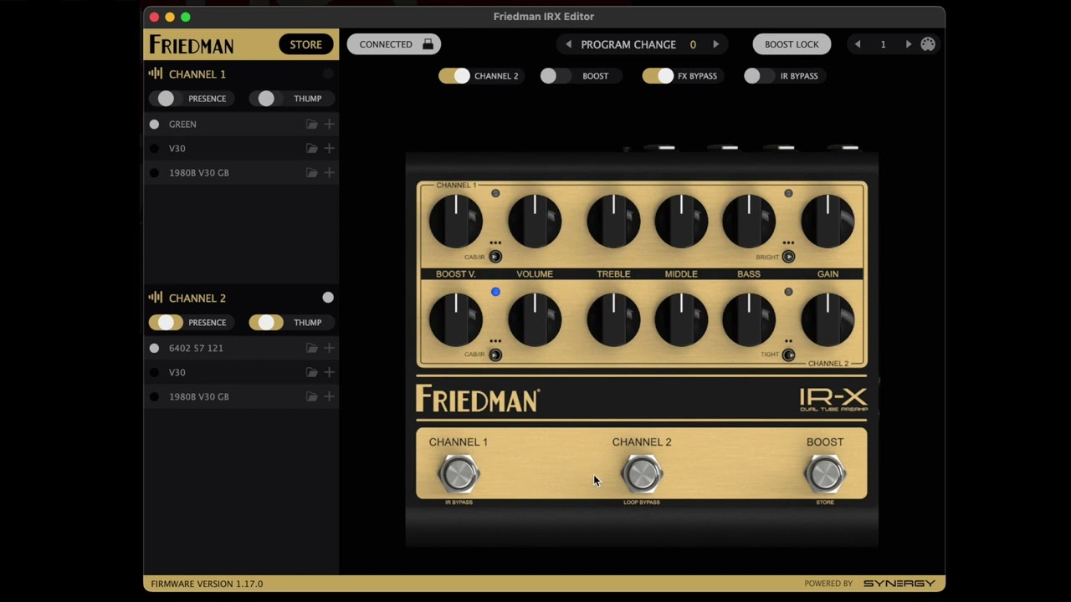Click the Channel 1 level bars icon
This screenshot has width=1071, height=602.
click(x=156, y=74)
